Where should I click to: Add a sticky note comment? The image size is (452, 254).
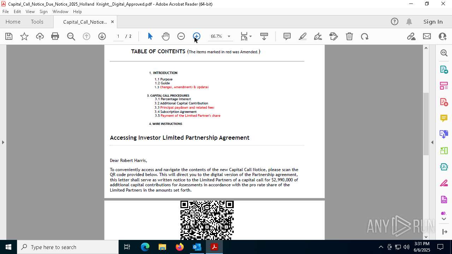[x=287, y=36]
